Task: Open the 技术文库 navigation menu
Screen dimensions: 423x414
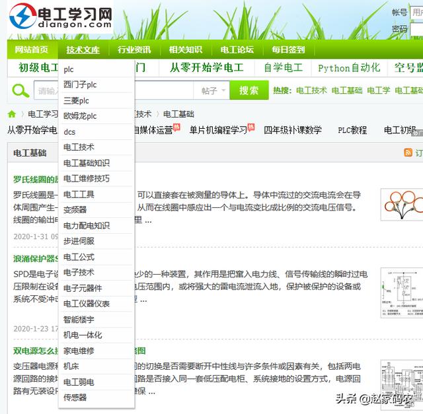Action: click(x=83, y=50)
